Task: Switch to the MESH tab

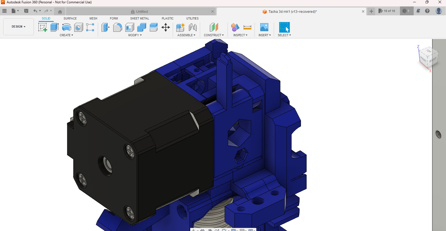Action: 93,18
